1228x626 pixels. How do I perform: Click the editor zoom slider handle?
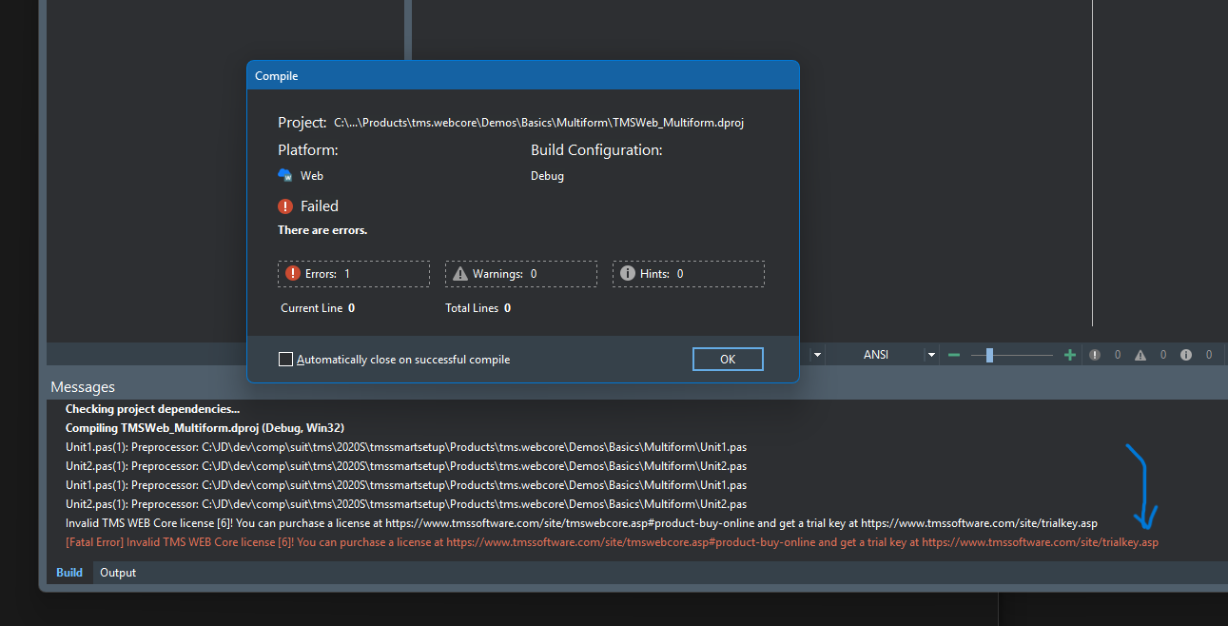coord(989,355)
